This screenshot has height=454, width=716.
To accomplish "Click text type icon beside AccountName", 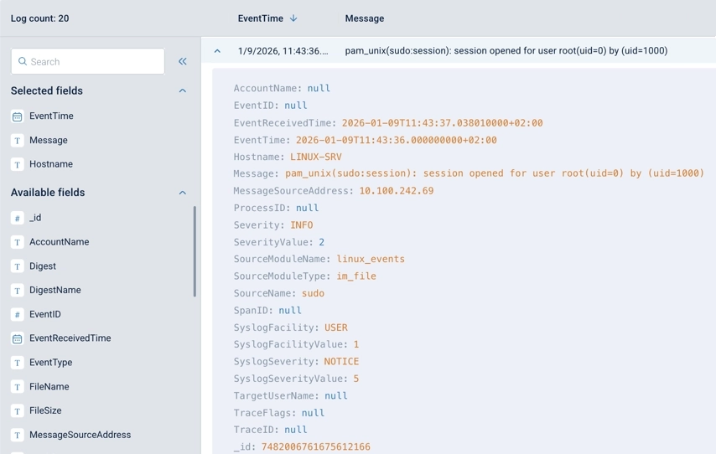I will pyautogui.click(x=18, y=242).
